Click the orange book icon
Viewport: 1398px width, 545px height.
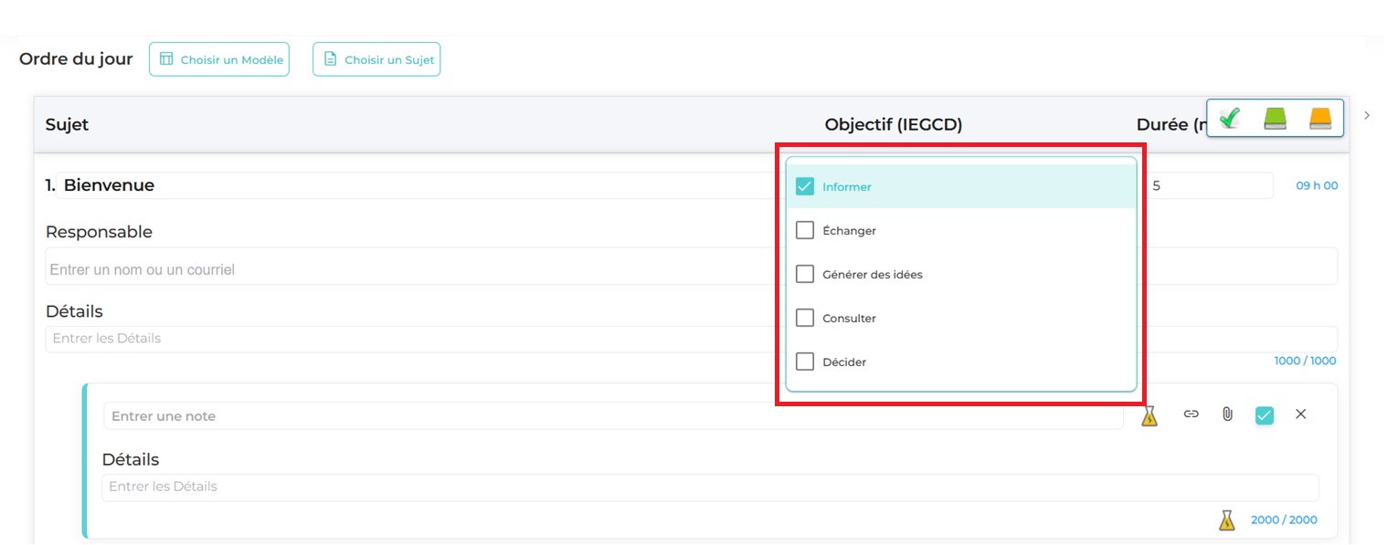click(x=1319, y=119)
